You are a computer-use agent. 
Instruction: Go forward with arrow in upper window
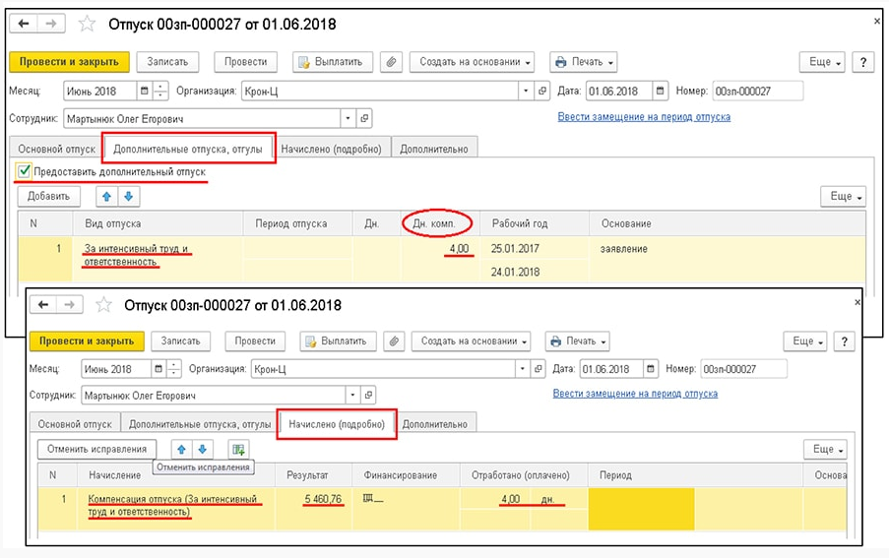point(51,24)
